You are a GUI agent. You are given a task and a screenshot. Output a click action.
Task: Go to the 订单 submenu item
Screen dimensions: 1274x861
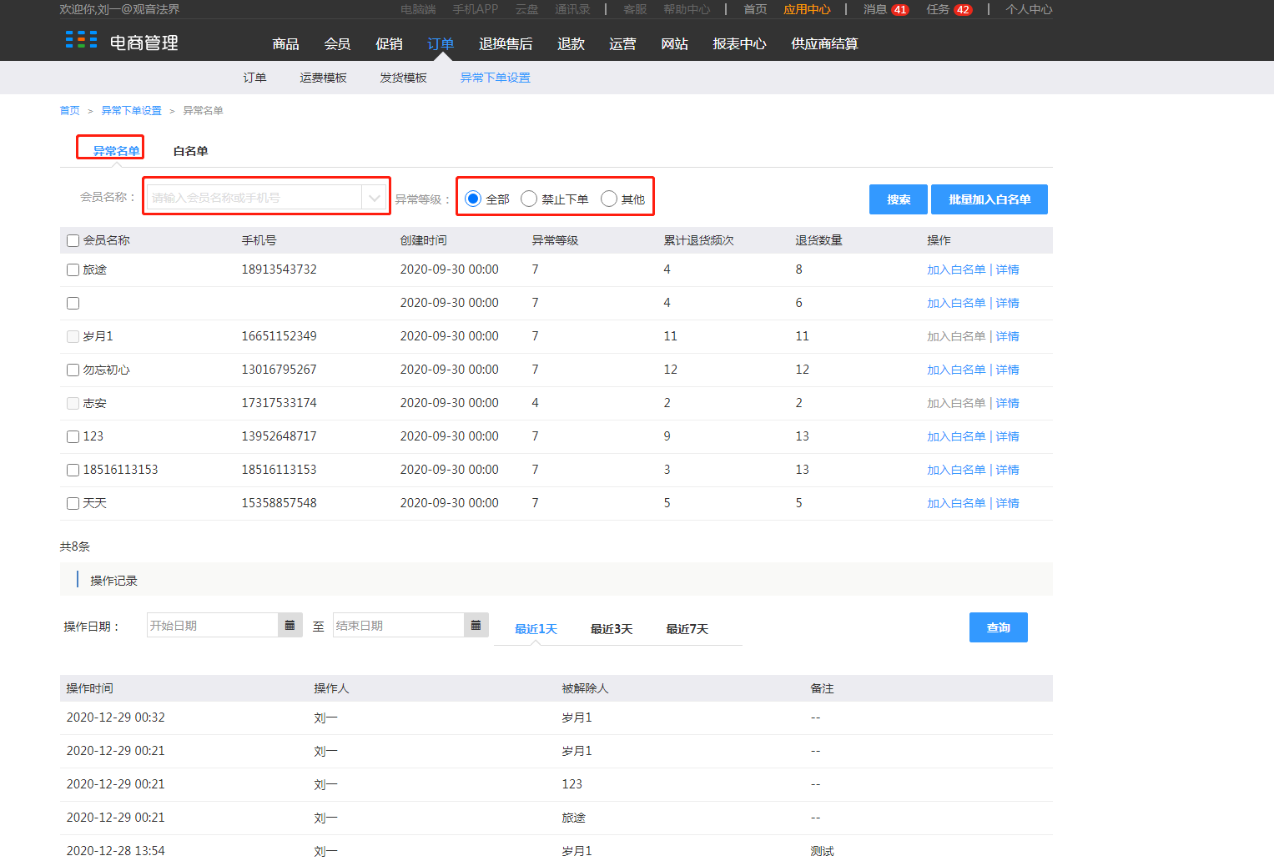(254, 78)
